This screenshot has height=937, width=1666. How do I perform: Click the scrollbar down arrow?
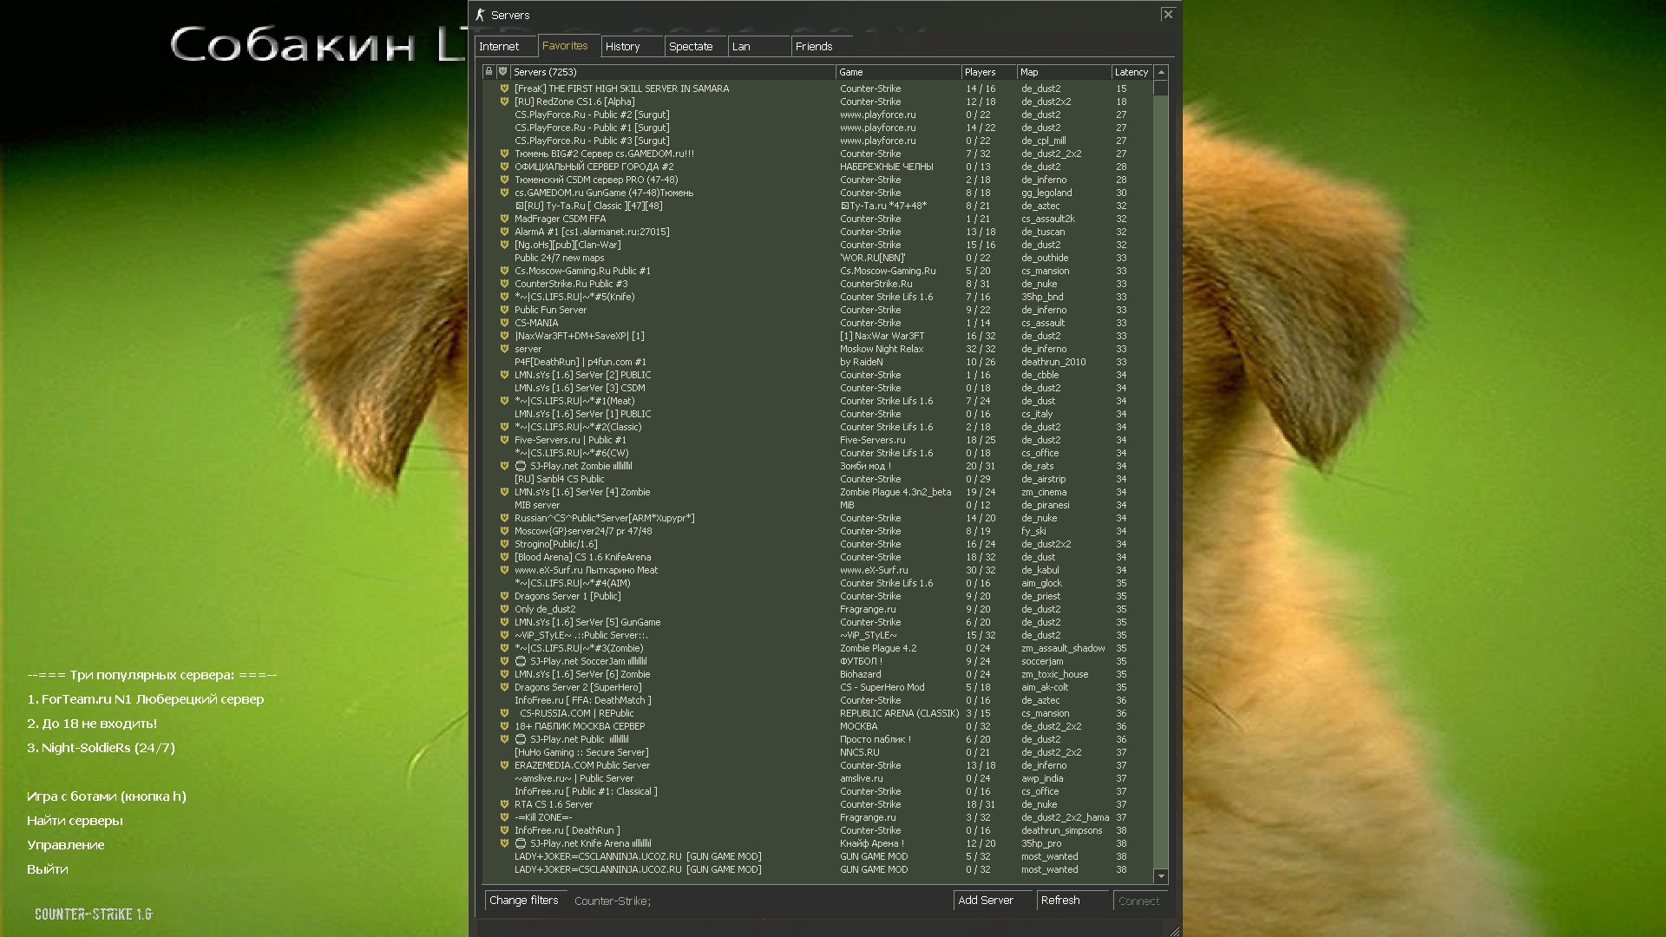coord(1161,876)
